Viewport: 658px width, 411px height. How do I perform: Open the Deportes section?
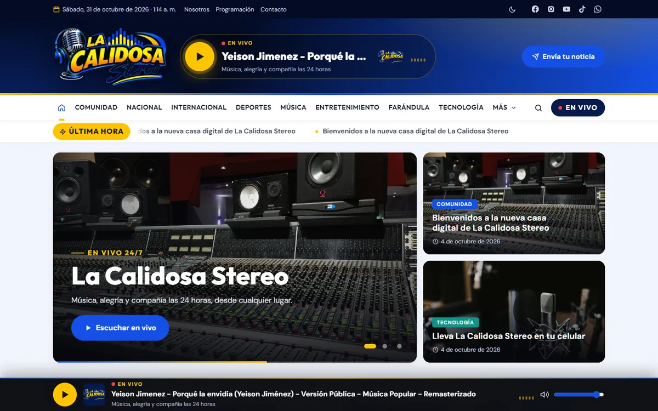click(x=253, y=107)
